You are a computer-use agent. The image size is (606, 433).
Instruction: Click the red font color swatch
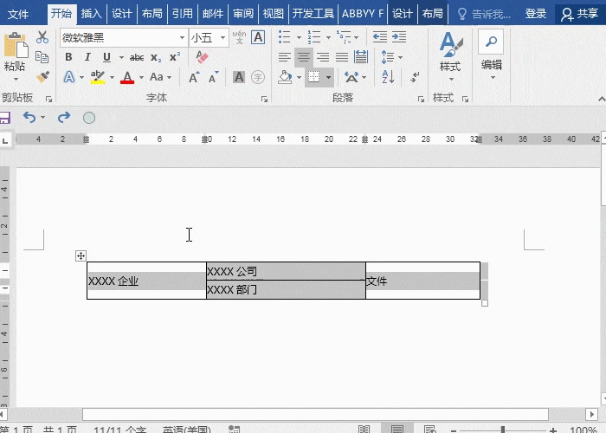point(127,77)
